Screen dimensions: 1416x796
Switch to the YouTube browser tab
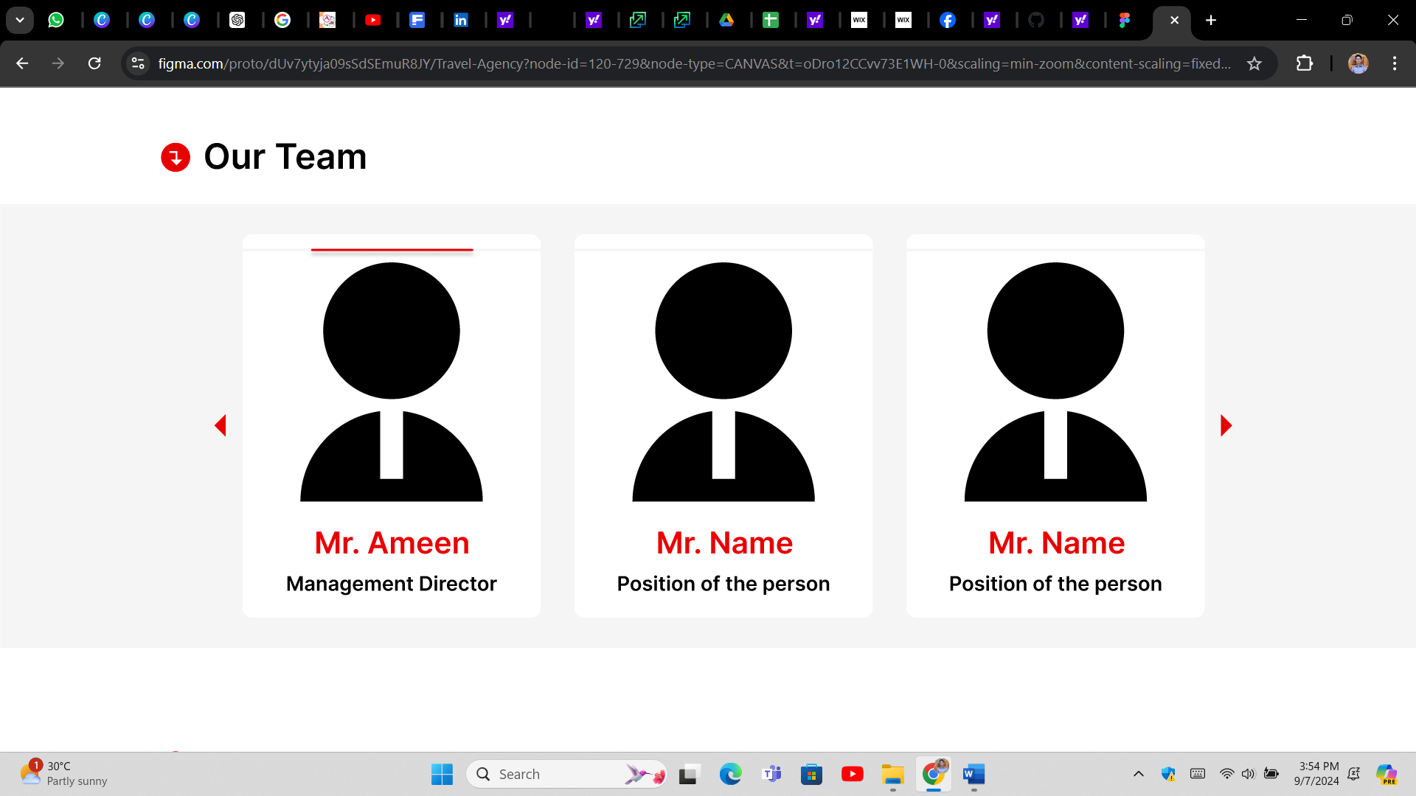click(x=373, y=20)
